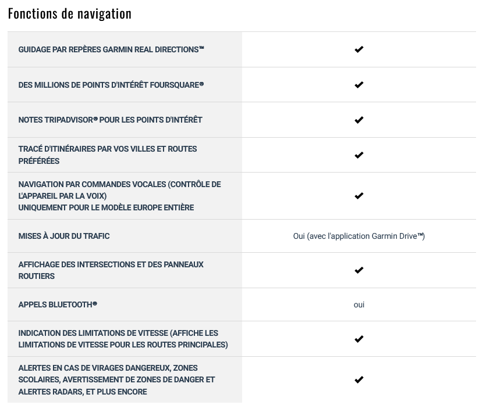
Task: Click the oui value for Appels Bluetooth
Action: pos(359,304)
